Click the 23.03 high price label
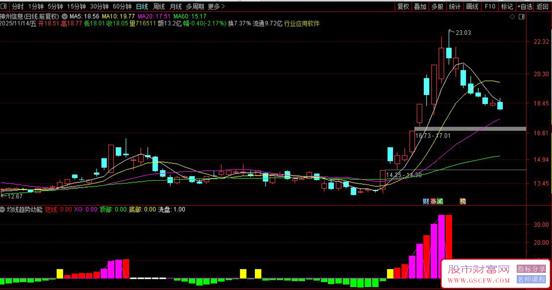 [x=463, y=33]
